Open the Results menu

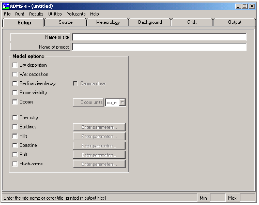36,14
